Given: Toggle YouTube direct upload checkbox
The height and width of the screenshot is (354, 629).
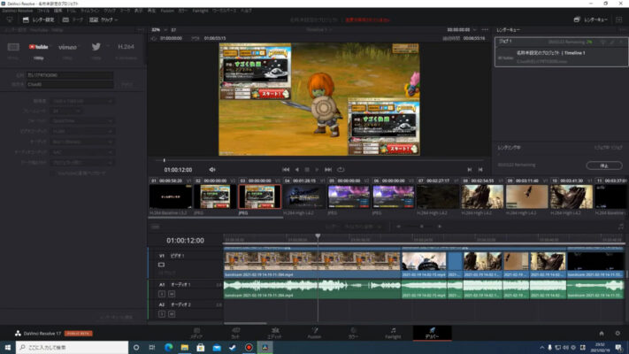Looking at the screenshot, I should [53, 173].
